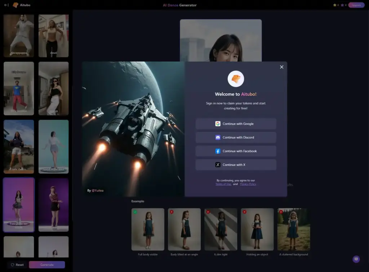Click the Example section label
The image size is (369, 272).
point(138,201)
